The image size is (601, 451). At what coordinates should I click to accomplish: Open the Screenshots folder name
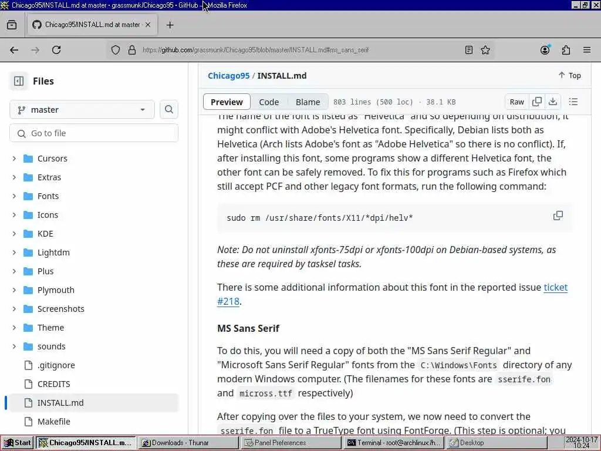coord(60,309)
